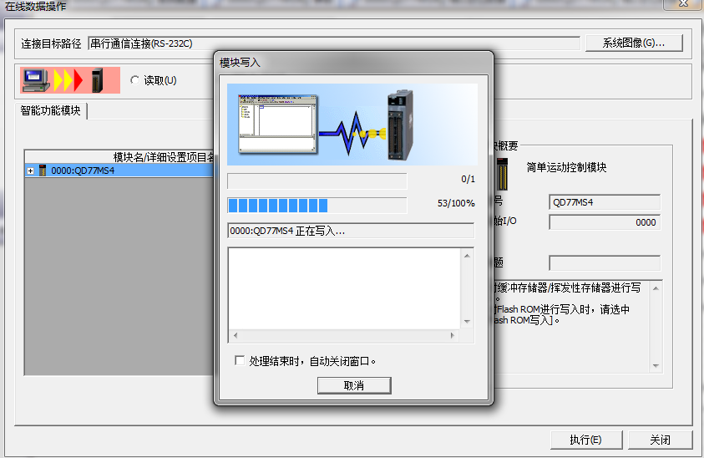
Task: Click the PLC module icon in the transfer banner
Action: 97,80
